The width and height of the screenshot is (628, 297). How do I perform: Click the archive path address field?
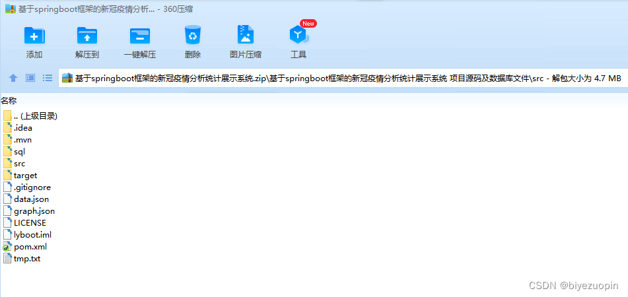tap(343, 78)
